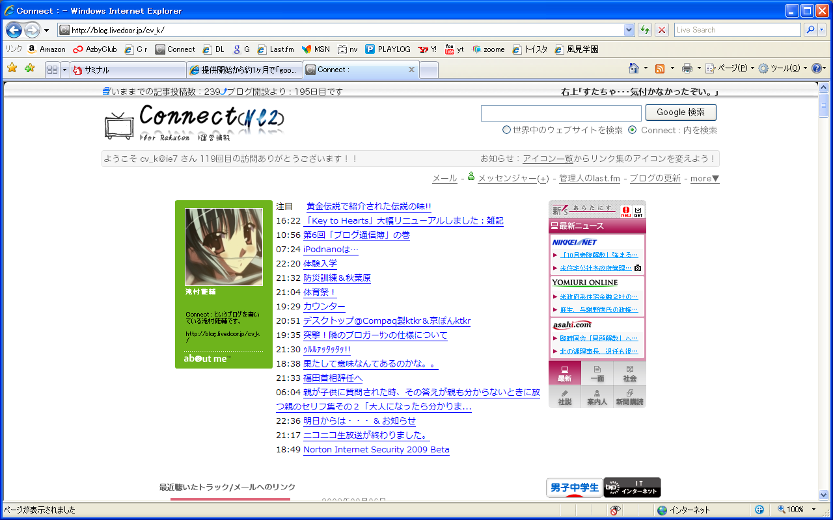Click the 管理人のlast.fm link
This screenshot has width=833, height=520.
tap(590, 178)
